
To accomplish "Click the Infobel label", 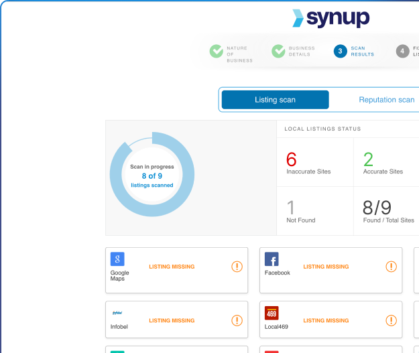I will click(119, 327).
